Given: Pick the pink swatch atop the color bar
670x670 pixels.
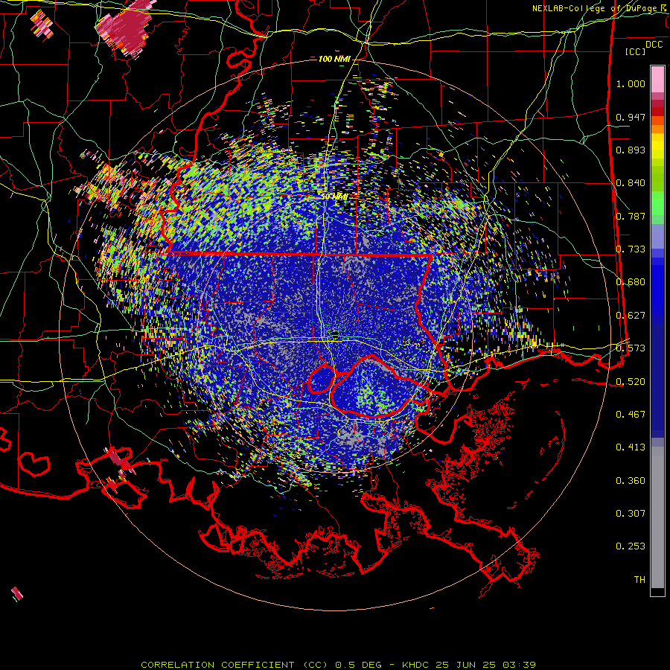Looking at the screenshot, I should [x=657, y=79].
